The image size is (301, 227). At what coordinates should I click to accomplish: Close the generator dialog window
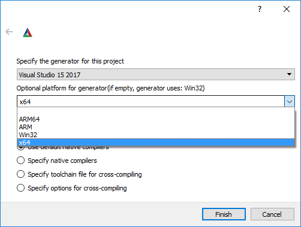click(287, 9)
